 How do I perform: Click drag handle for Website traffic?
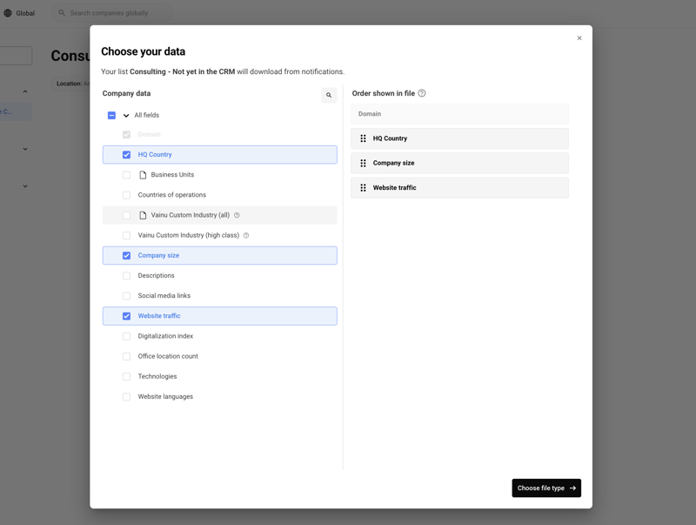[x=363, y=188]
